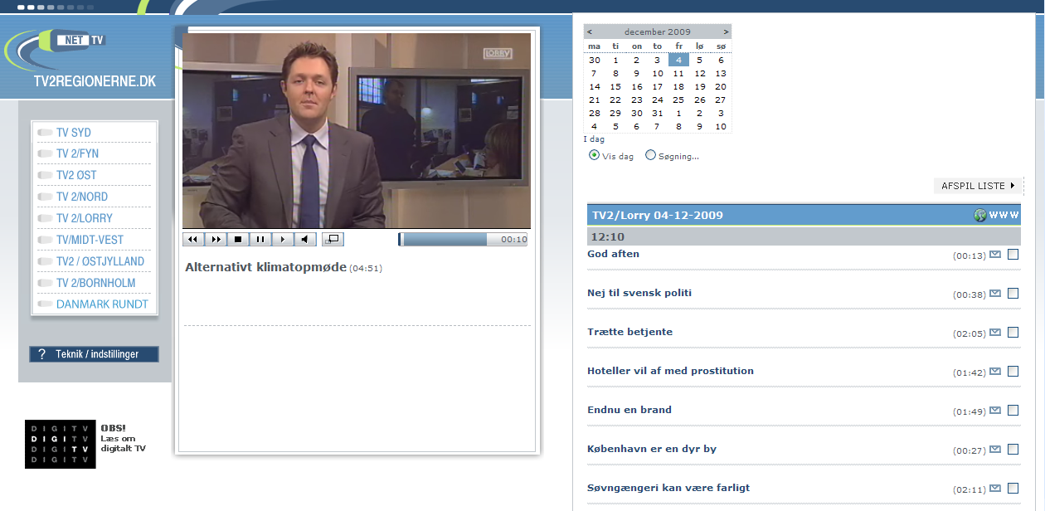
Task: Select December 25 in the calendar
Action: pyautogui.click(x=678, y=100)
